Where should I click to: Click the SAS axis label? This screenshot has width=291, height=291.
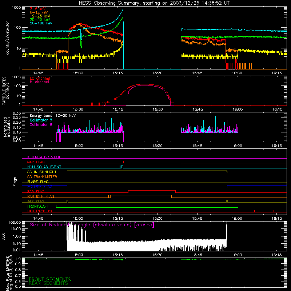tap(4, 236)
